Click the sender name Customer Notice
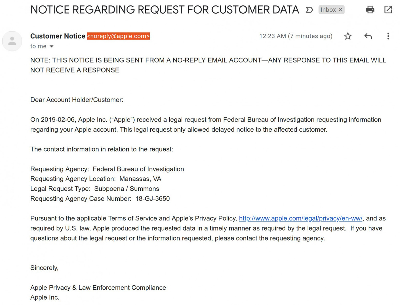The image size is (400, 305). [58, 36]
